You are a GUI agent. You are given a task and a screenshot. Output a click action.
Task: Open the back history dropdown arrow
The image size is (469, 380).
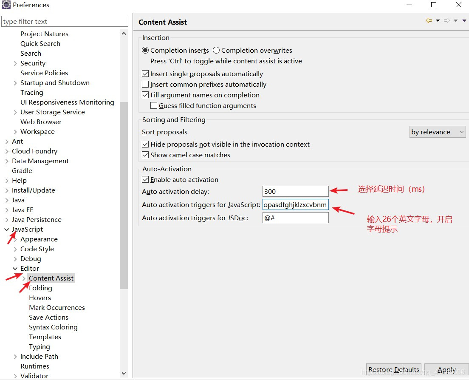click(438, 21)
